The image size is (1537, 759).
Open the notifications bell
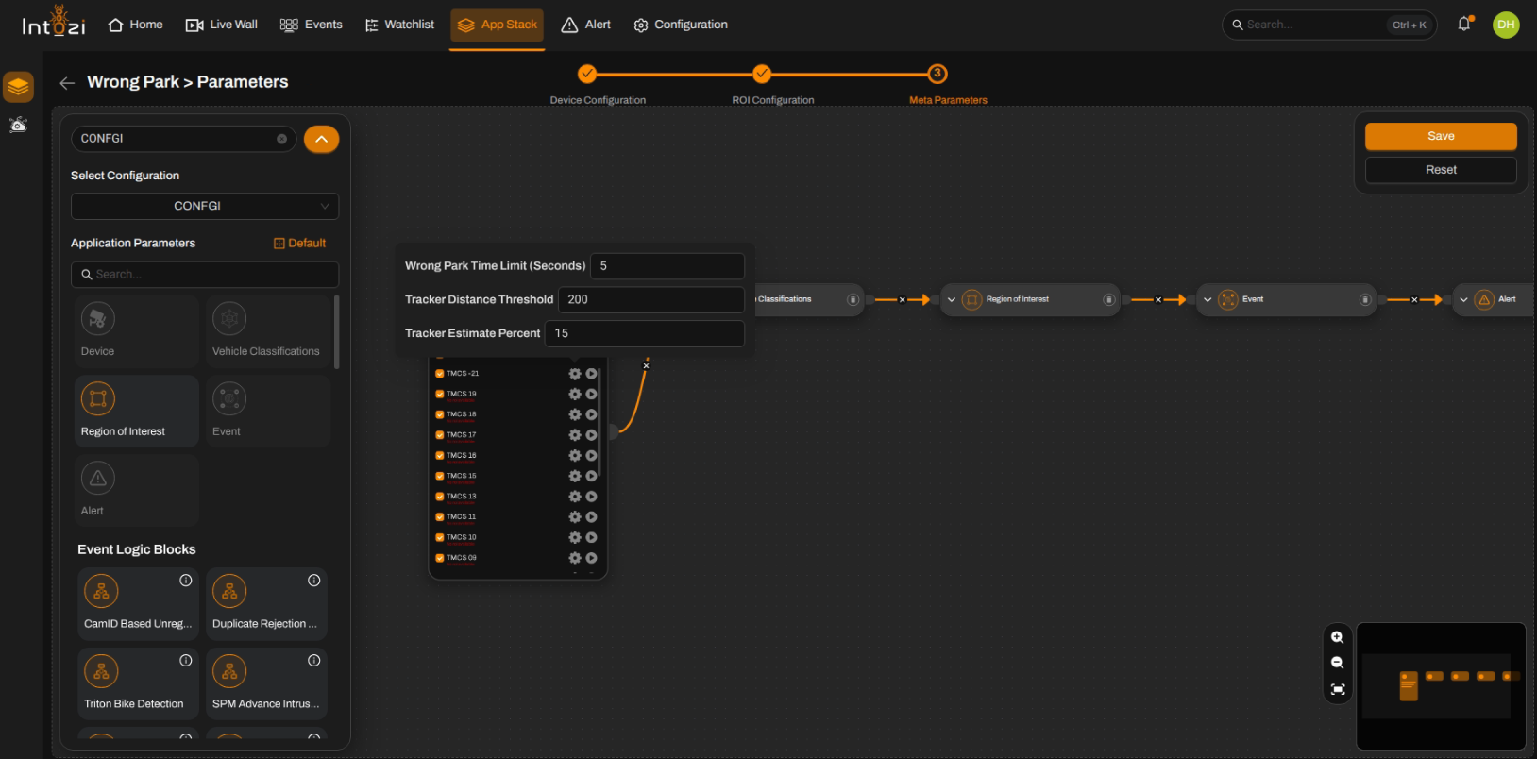click(1464, 25)
